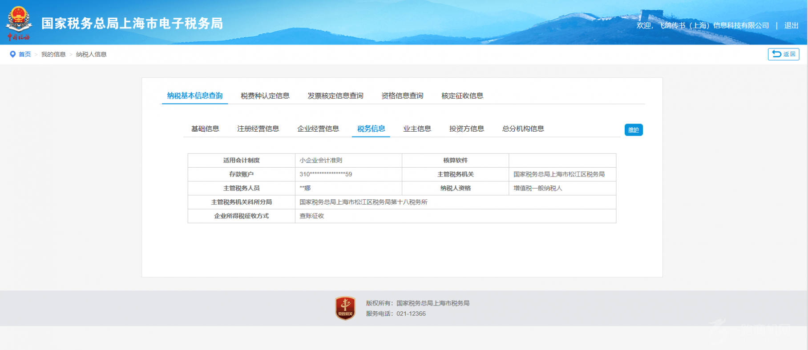The width and height of the screenshot is (808, 350).
Task: Go to 首页 in the breadcrumb
Action: pos(25,54)
